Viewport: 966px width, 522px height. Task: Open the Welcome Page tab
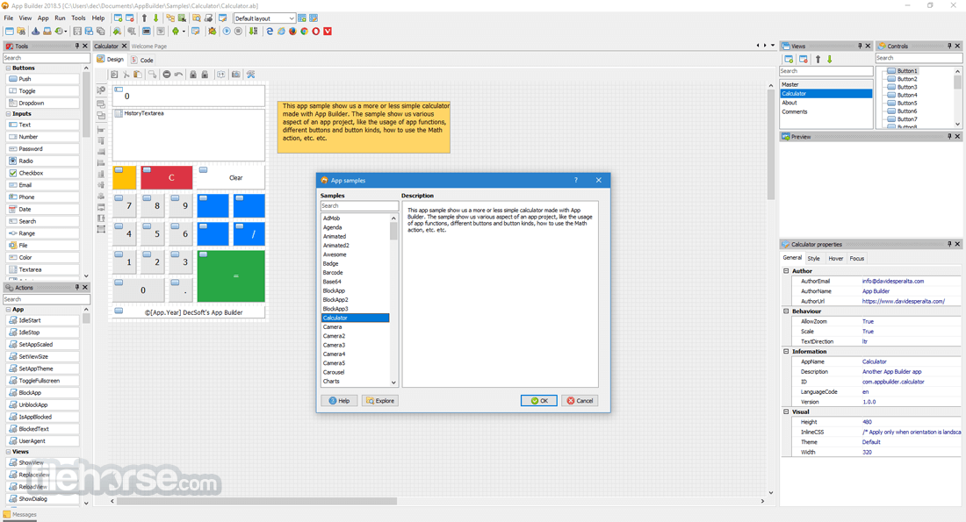pos(149,46)
